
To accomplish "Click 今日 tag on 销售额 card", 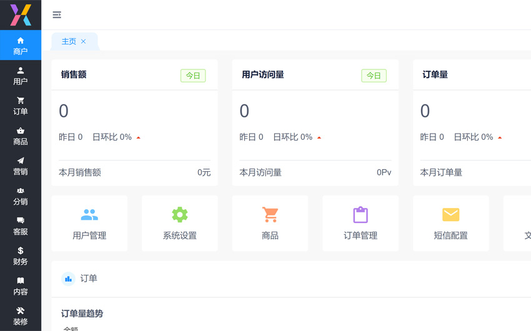I will [x=193, y=76].
